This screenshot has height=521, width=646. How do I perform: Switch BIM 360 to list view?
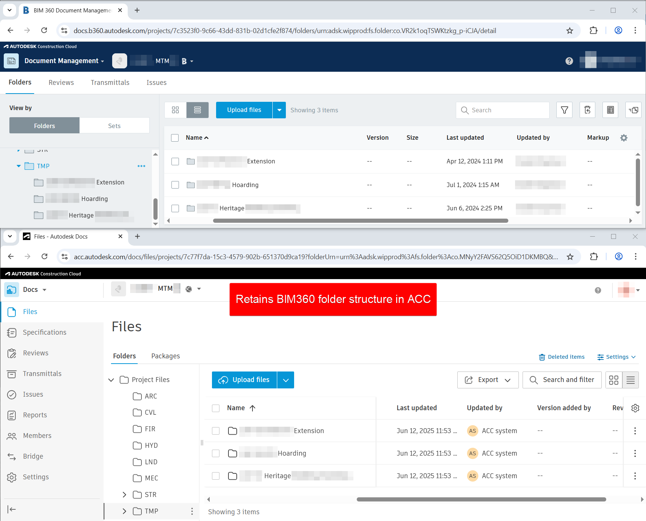point(197,110)
